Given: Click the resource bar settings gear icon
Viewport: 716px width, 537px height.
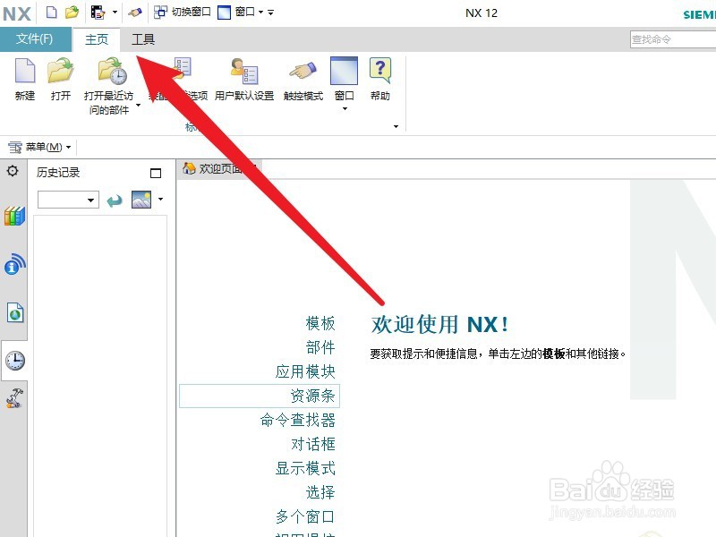Looking at the screenshot, I should coord(13,171).
